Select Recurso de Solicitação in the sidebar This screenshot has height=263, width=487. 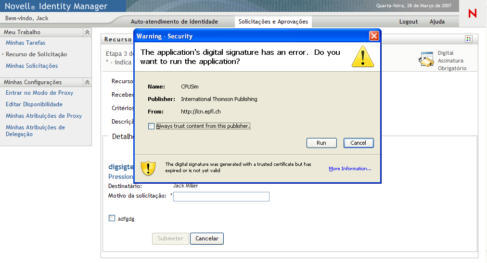(x=37, y=54)
